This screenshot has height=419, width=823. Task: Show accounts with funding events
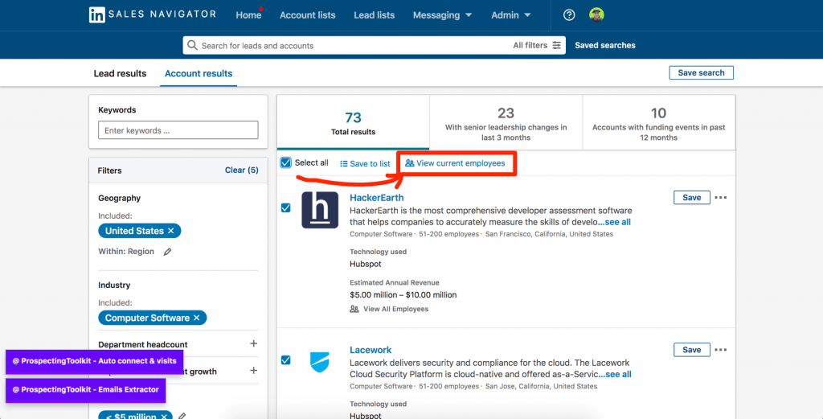coord(659,123)
